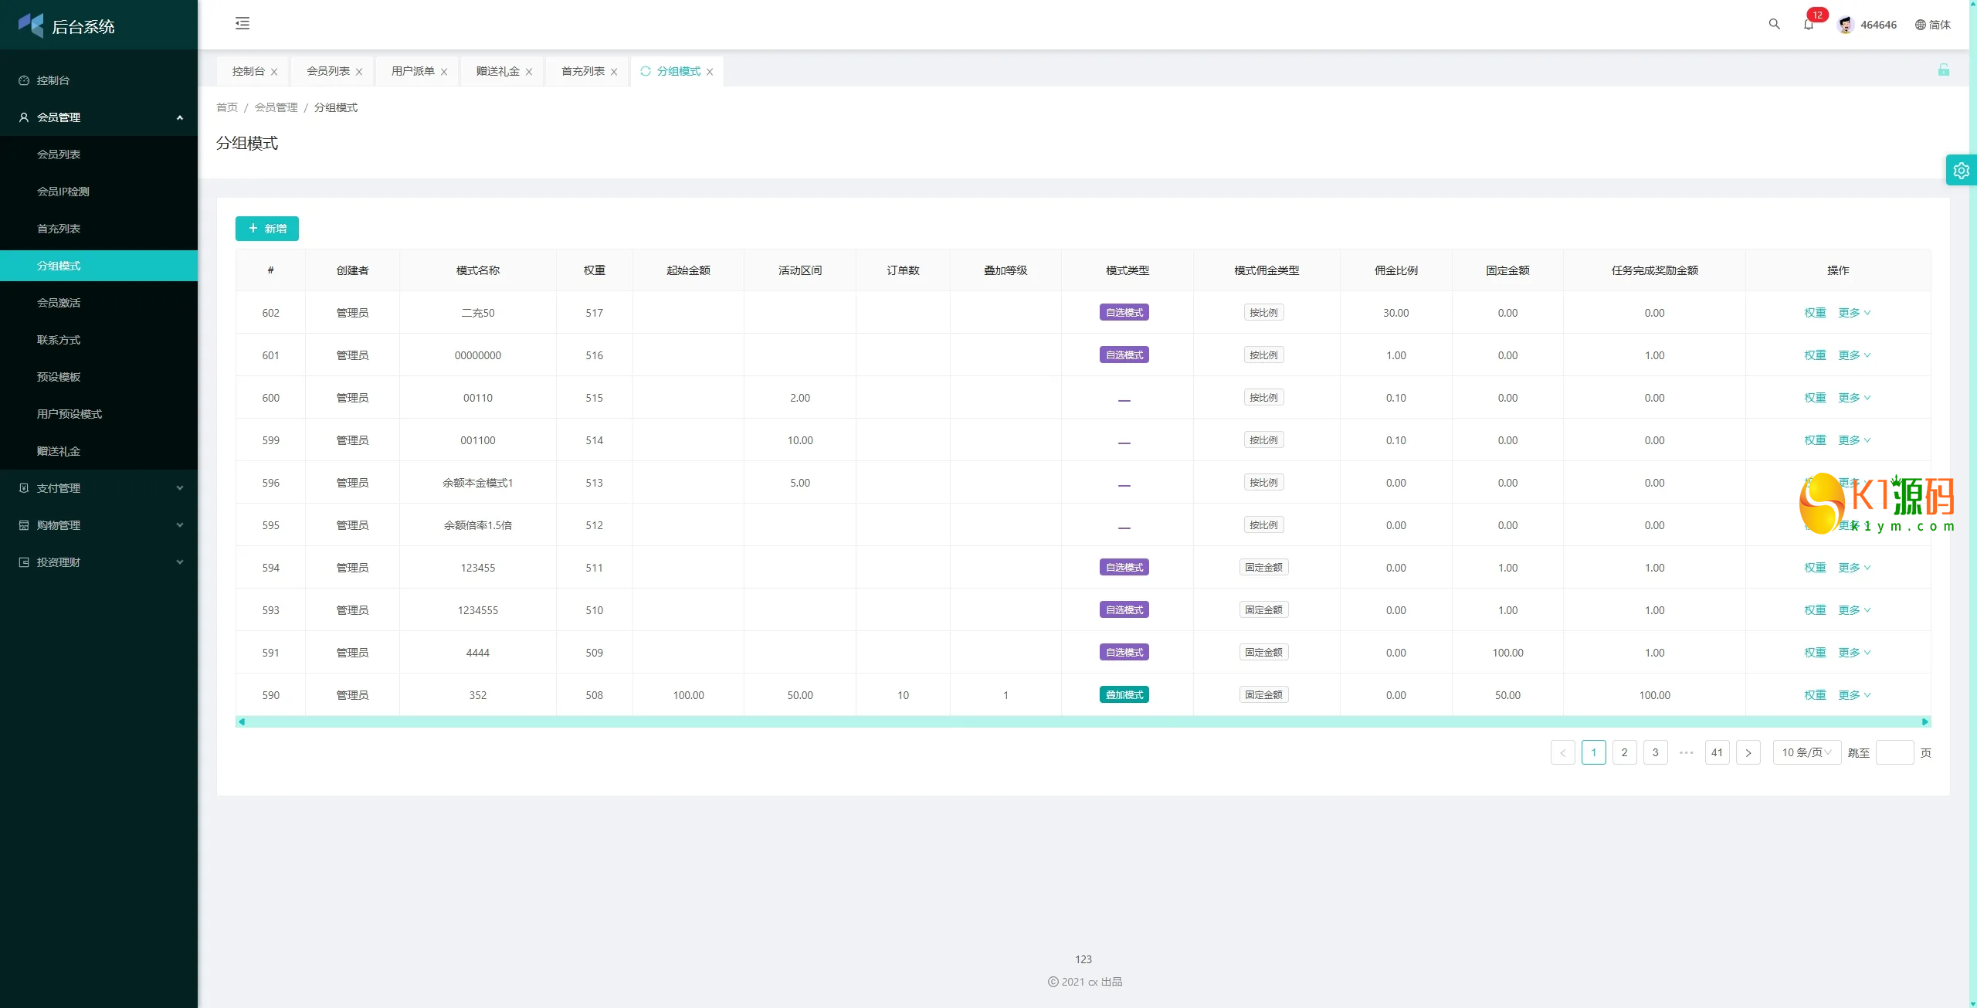Image resolution: width=1977 pixels, height=1008 pixels.
Task: Click 权重 link for row 590
Action: (1815, 695)
